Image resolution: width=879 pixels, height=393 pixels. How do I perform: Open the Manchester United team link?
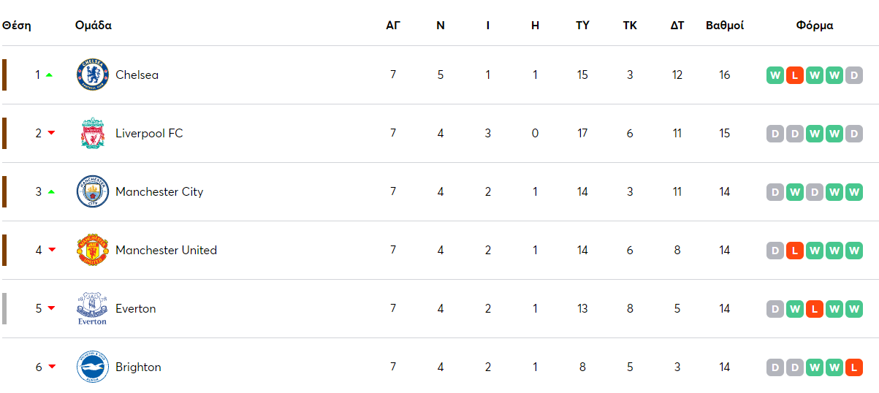tap(166, 250)
